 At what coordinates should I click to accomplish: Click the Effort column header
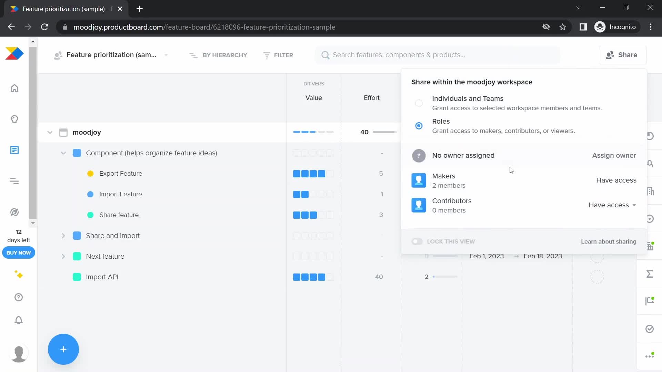pyautogui.click(x=372, y=98)
